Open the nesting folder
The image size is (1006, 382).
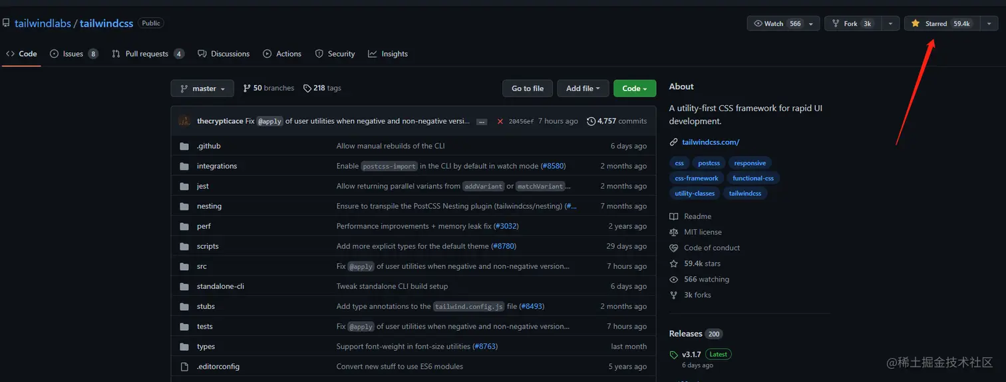(209, 206)
